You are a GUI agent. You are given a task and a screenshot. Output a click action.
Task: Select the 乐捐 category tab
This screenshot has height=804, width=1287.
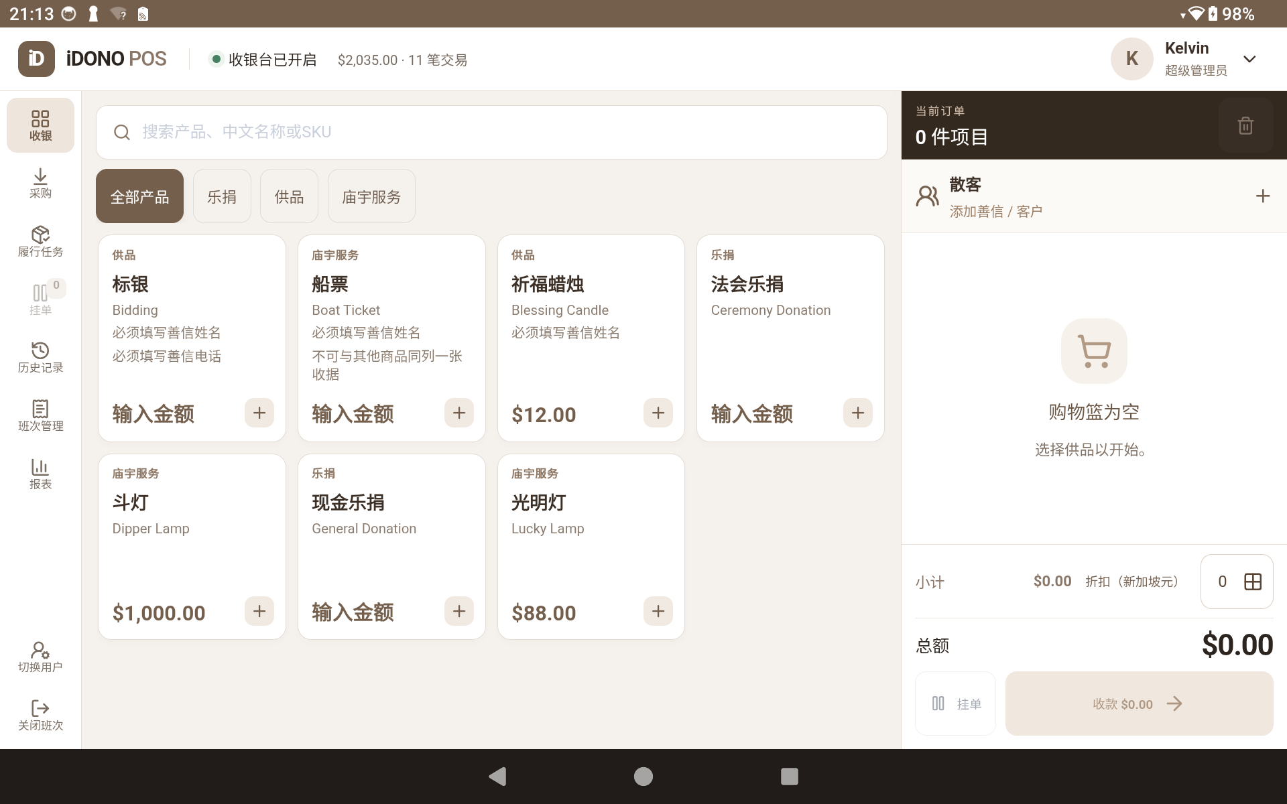click(222, 196)
